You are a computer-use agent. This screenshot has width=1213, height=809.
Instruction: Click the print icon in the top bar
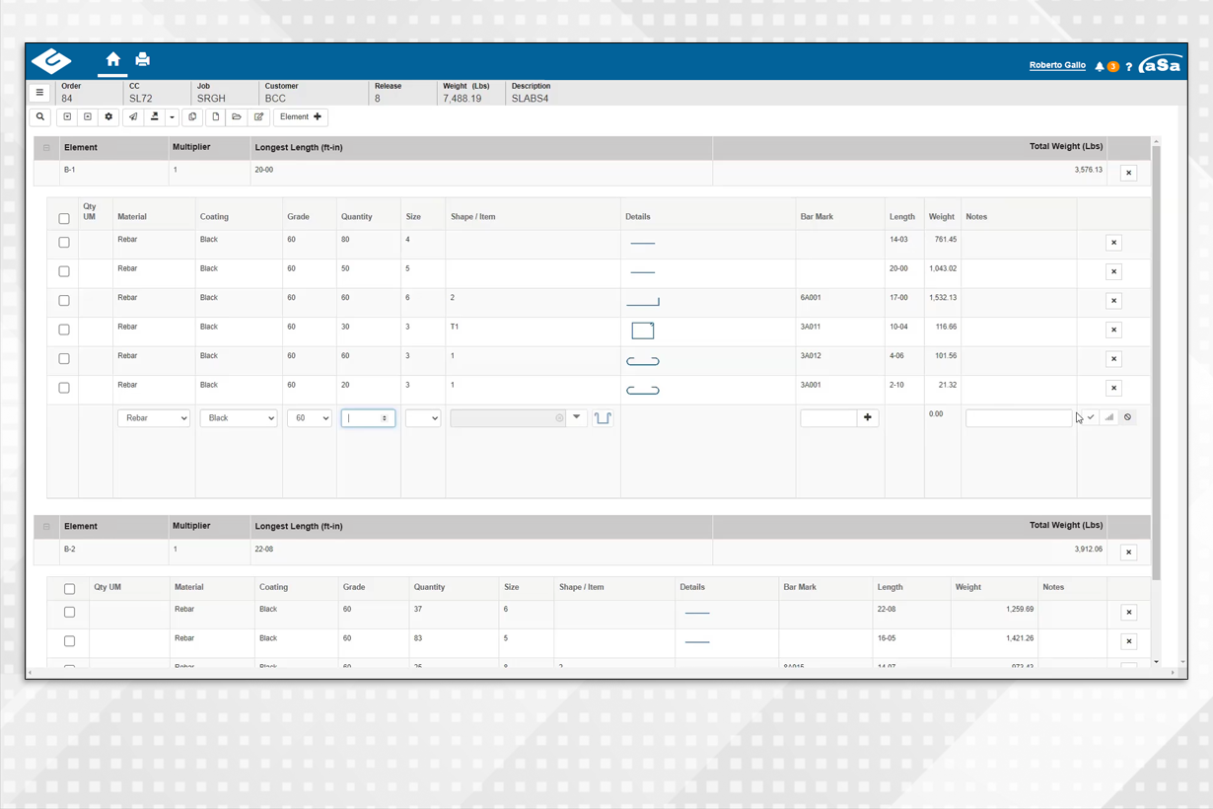(142, 59)
